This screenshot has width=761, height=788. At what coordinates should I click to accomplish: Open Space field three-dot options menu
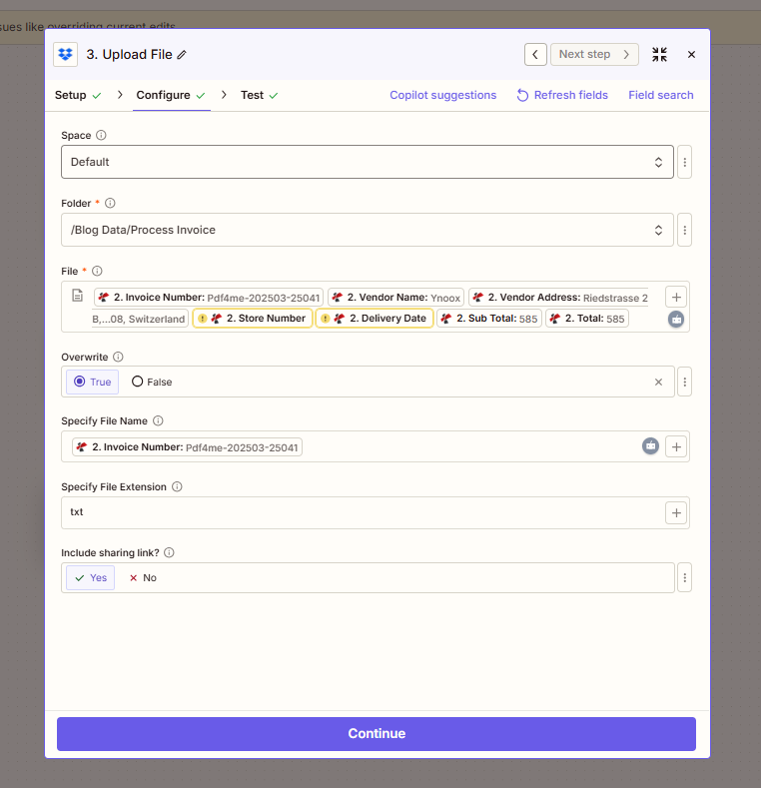click(x=684, y=162)
